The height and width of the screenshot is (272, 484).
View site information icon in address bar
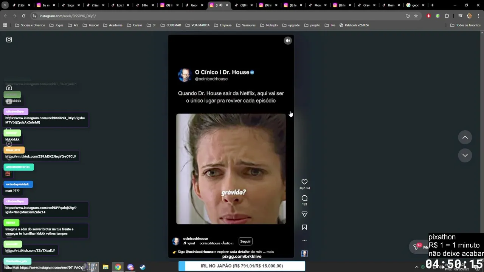(34, 16)
